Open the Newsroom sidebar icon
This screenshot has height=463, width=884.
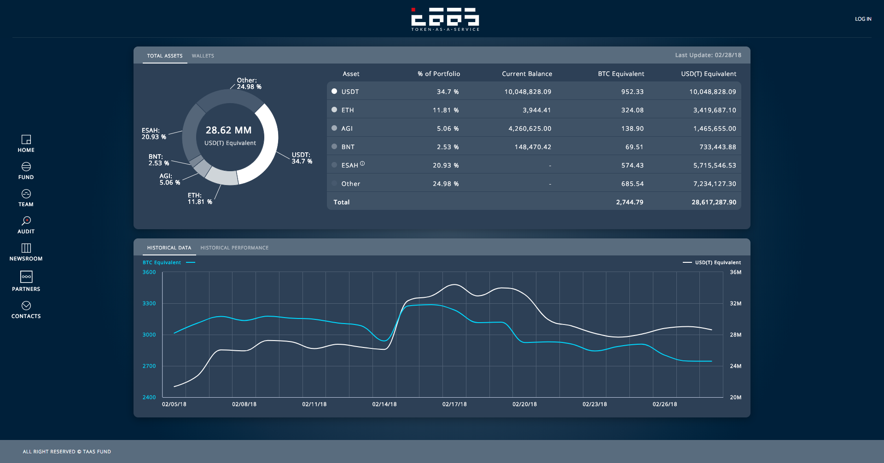[26, 248]
